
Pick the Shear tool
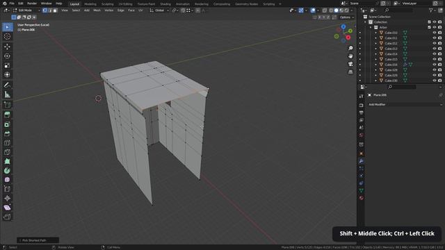pyautogui.click(x=8, y=208)
